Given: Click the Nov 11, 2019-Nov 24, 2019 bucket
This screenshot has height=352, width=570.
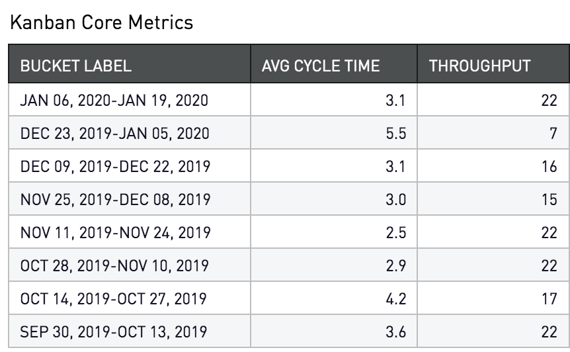Looking at the screenshot, I should [x=116, y=233].
